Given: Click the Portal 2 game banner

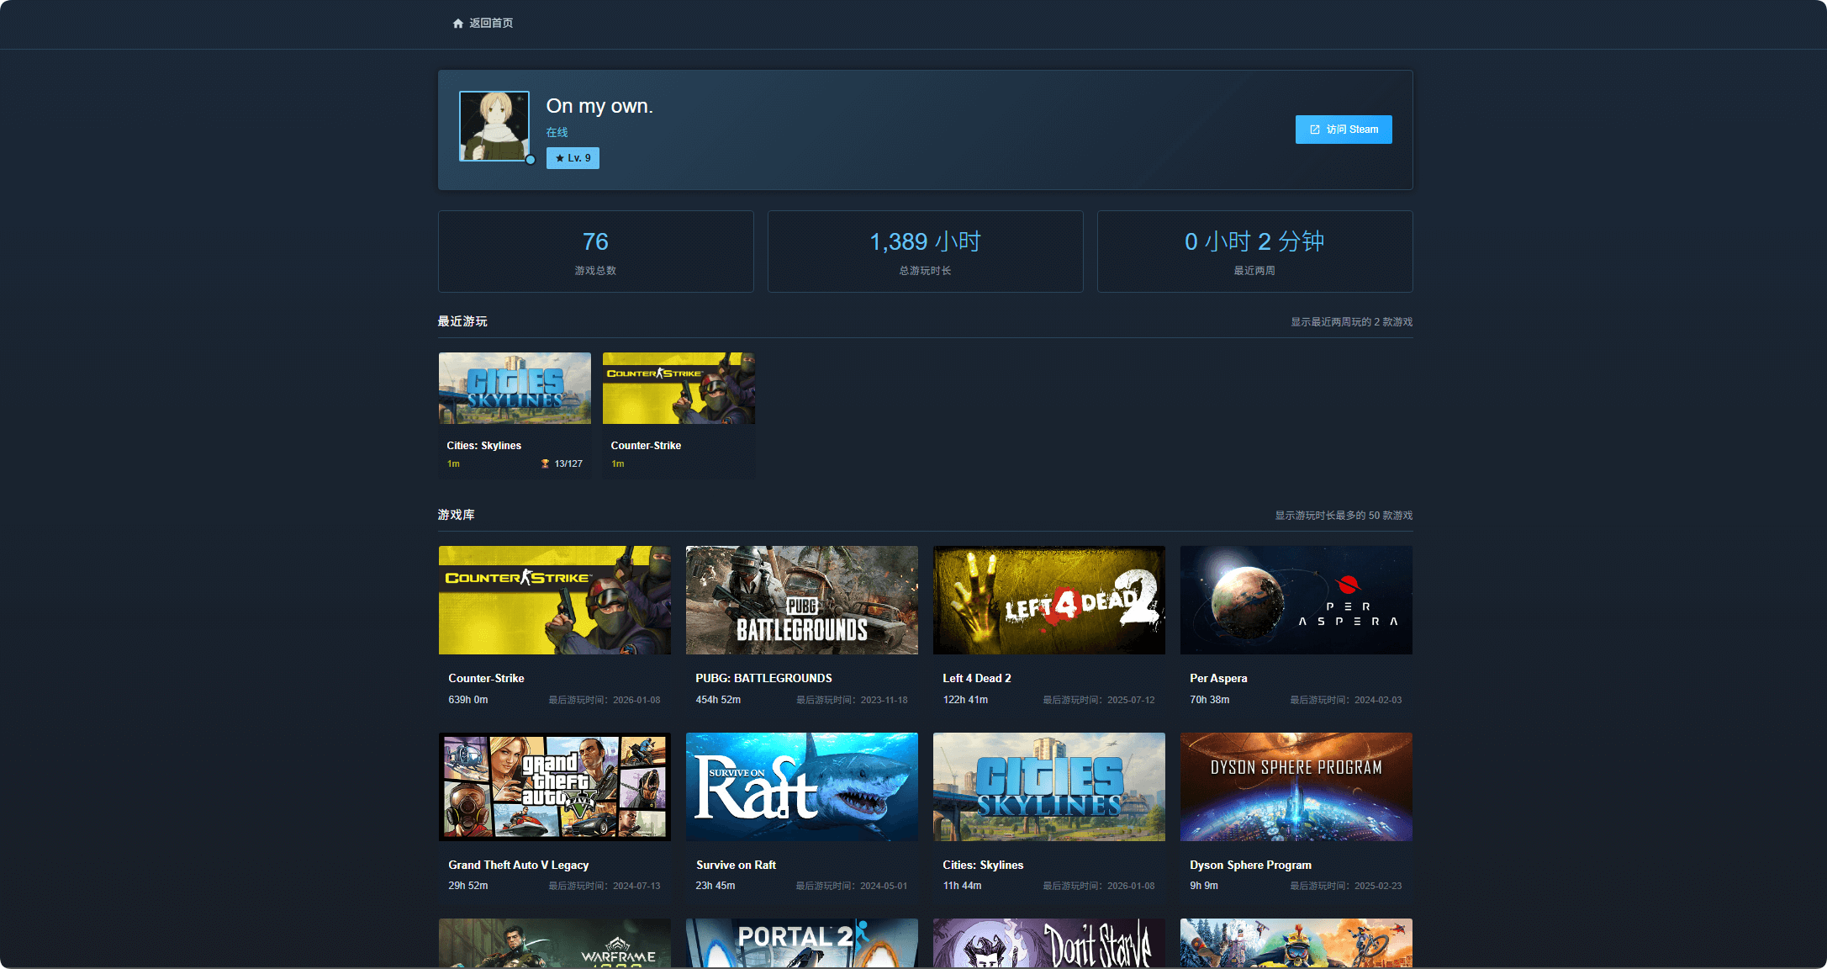Looking at the screenshot, I should (801, 943).
